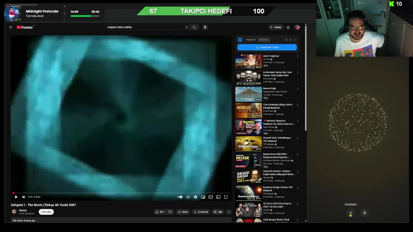Open Atsli | Tolgshow video thumbnail
Screen dimensions: 413x232
click(248, 62)
